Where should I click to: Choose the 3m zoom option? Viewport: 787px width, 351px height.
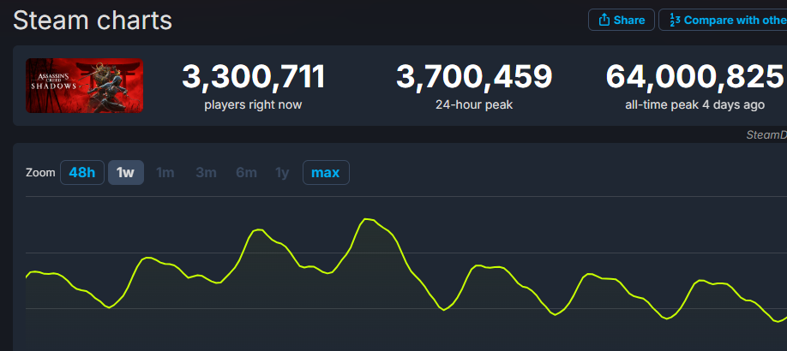pos(207,172)
